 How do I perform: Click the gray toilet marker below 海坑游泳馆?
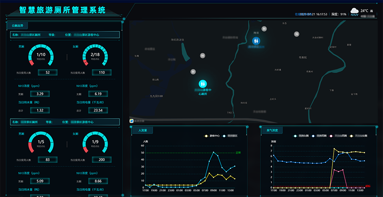(x=203, y=55)
